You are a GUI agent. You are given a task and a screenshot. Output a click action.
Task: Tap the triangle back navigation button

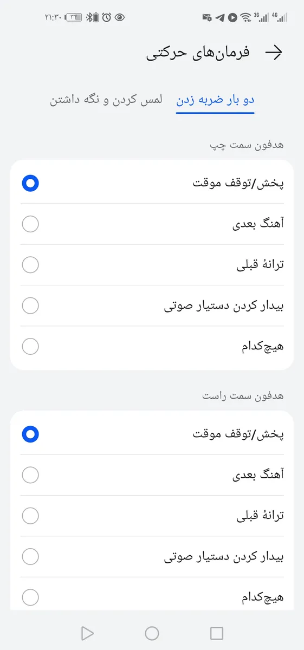pos(87,633)
